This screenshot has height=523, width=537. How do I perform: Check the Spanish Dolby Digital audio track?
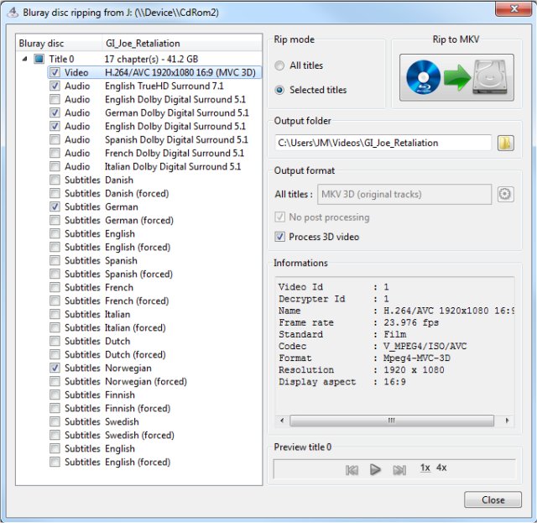pyautogui.click(x=55, y=139)
